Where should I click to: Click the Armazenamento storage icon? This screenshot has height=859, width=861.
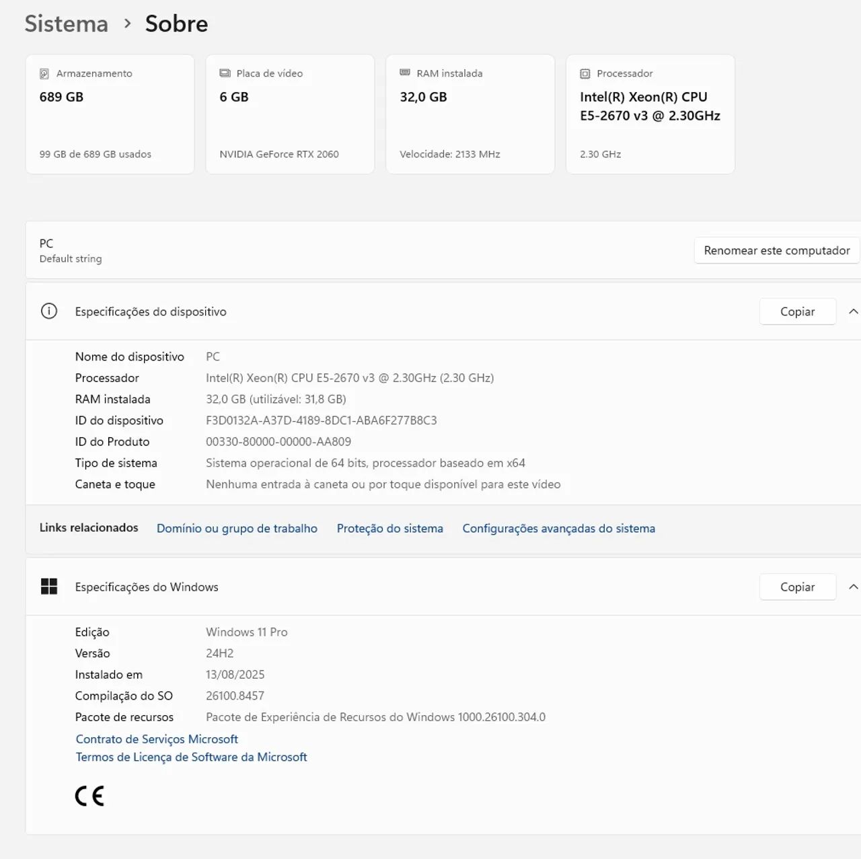pos(44,73)
